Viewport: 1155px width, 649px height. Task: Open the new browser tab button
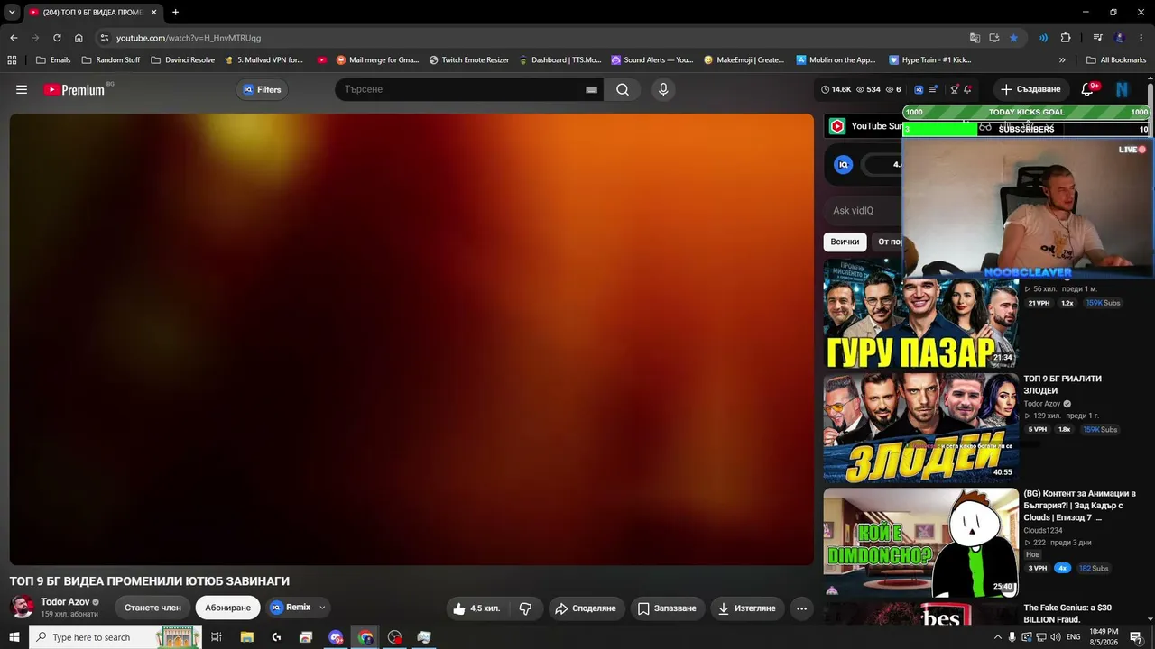[175, 12]
